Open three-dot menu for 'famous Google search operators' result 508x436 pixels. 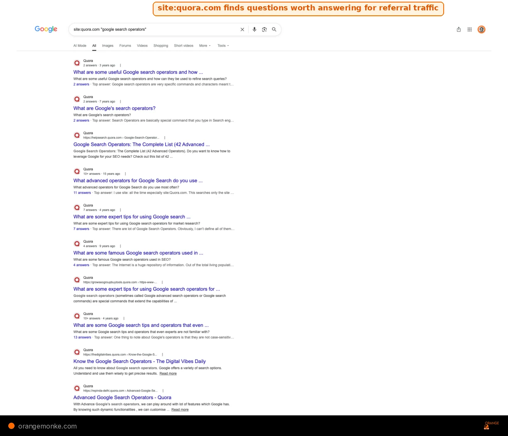120,246
